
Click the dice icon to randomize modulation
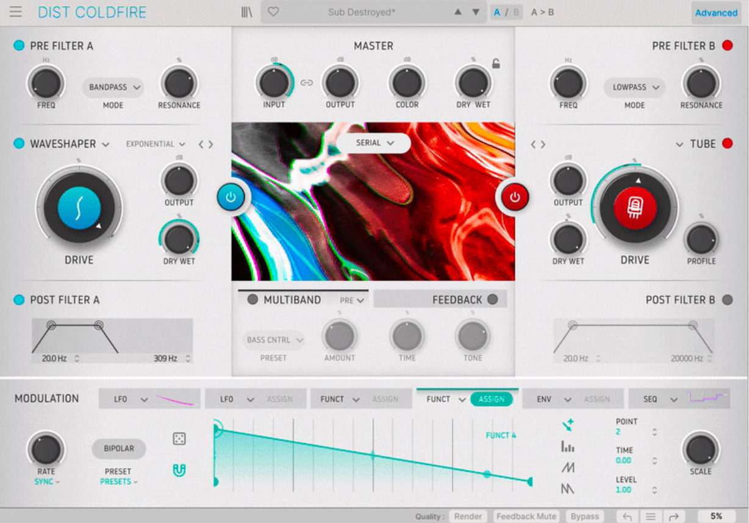click(179, 438)
